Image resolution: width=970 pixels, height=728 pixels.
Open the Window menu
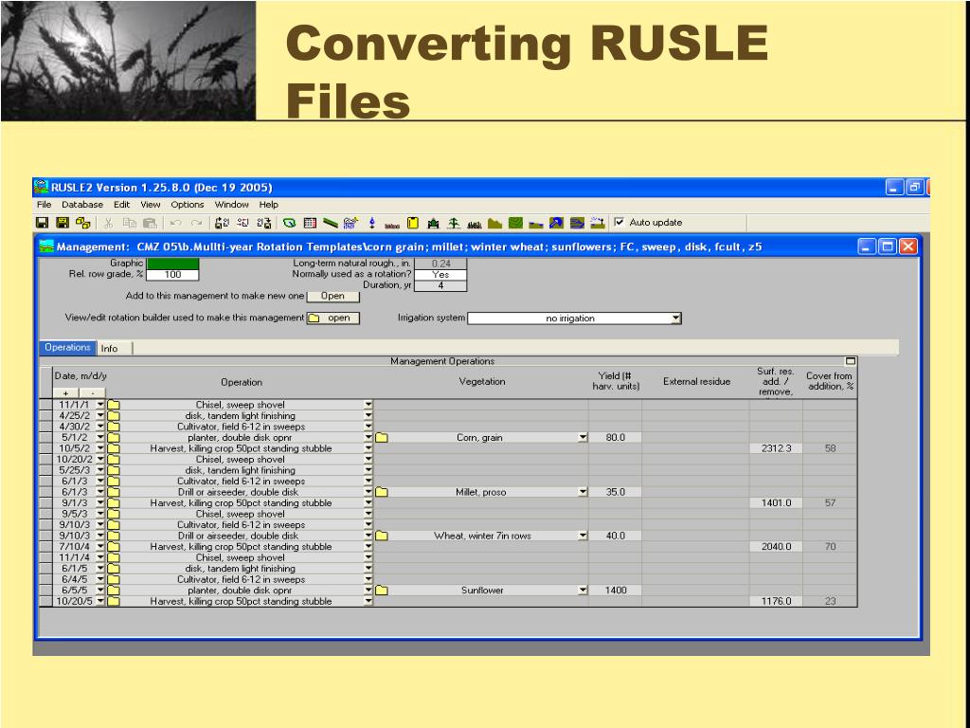click(232, 205)
